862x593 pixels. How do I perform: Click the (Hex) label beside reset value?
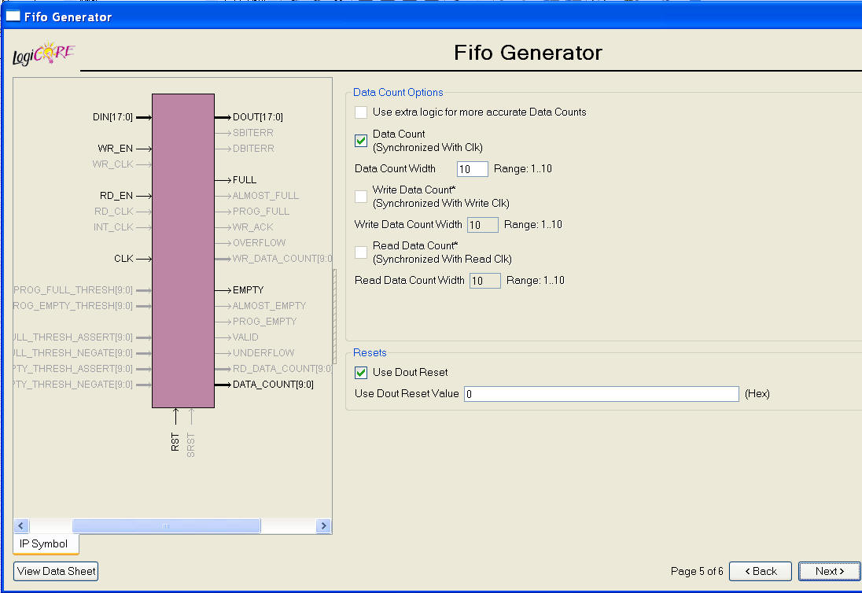coord(757,394)
